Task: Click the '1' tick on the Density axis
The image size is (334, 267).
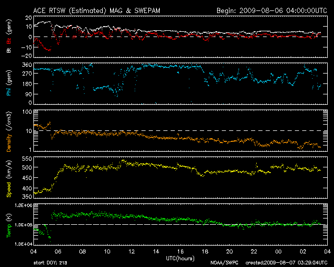Action: click(30, 150)
